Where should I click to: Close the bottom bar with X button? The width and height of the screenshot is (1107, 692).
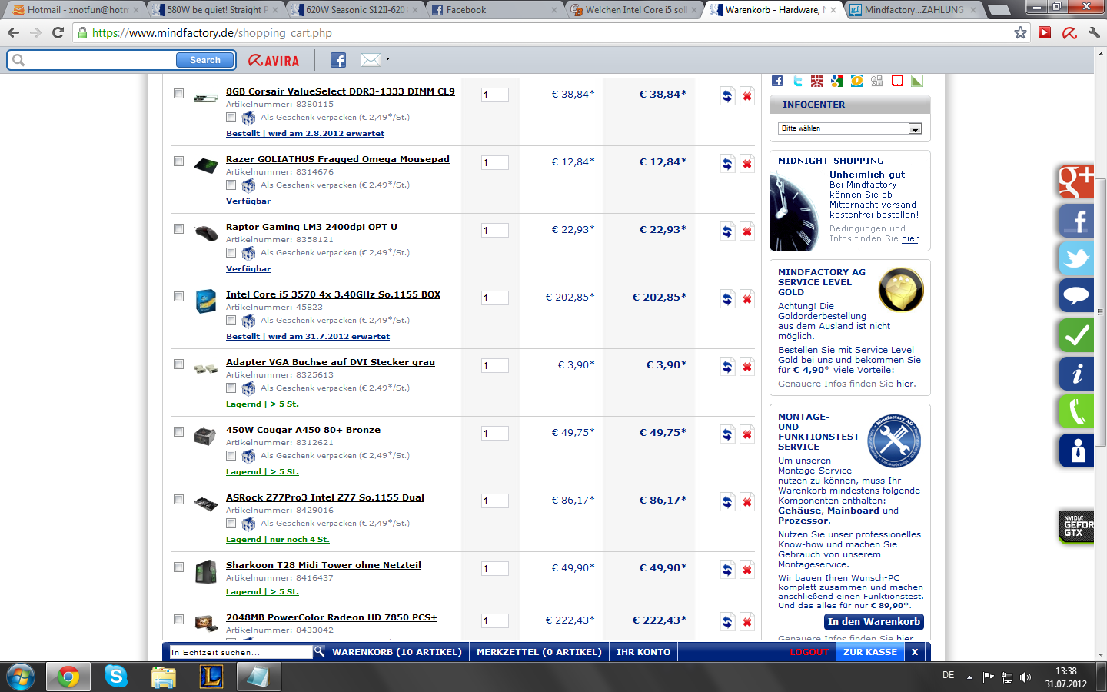coord(915,652)
